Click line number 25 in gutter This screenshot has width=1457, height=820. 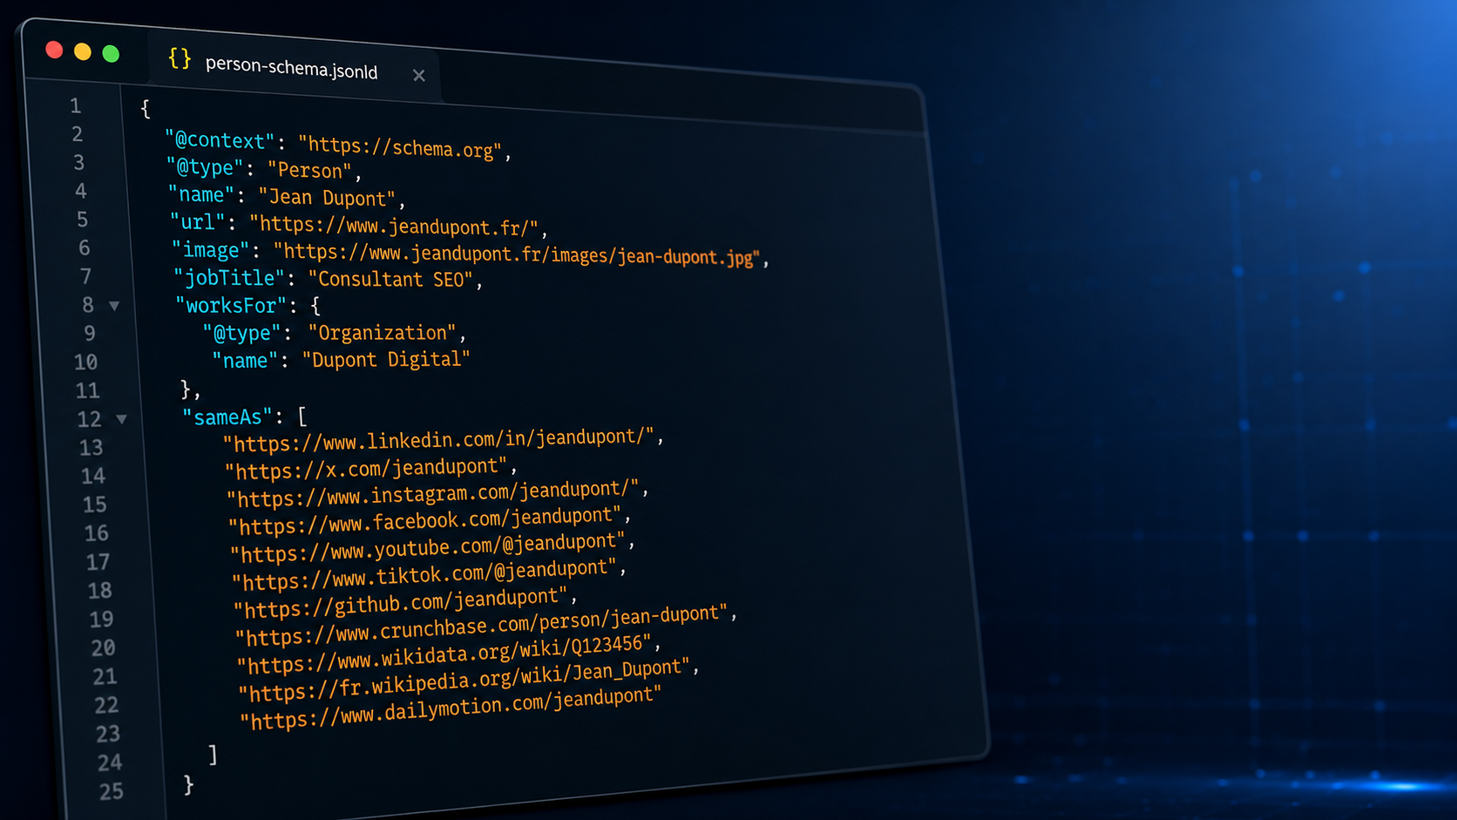111,791
